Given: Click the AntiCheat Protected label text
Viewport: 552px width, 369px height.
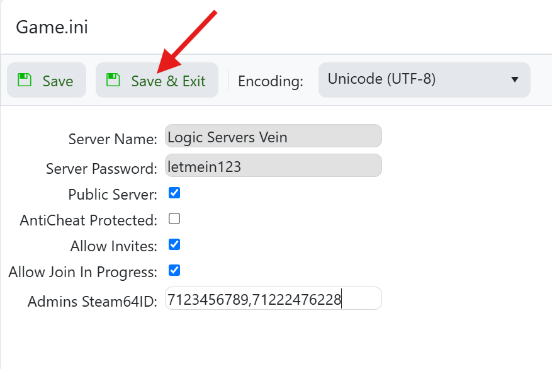Looking at the screenshot, I should point(88,220).
